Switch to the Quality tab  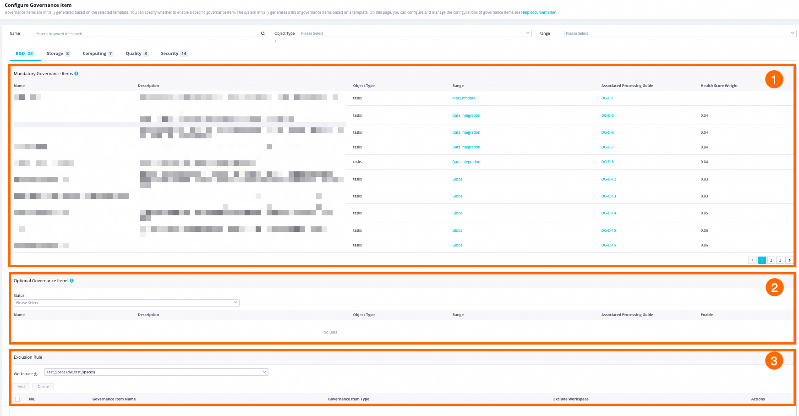[x=137, y=54]
